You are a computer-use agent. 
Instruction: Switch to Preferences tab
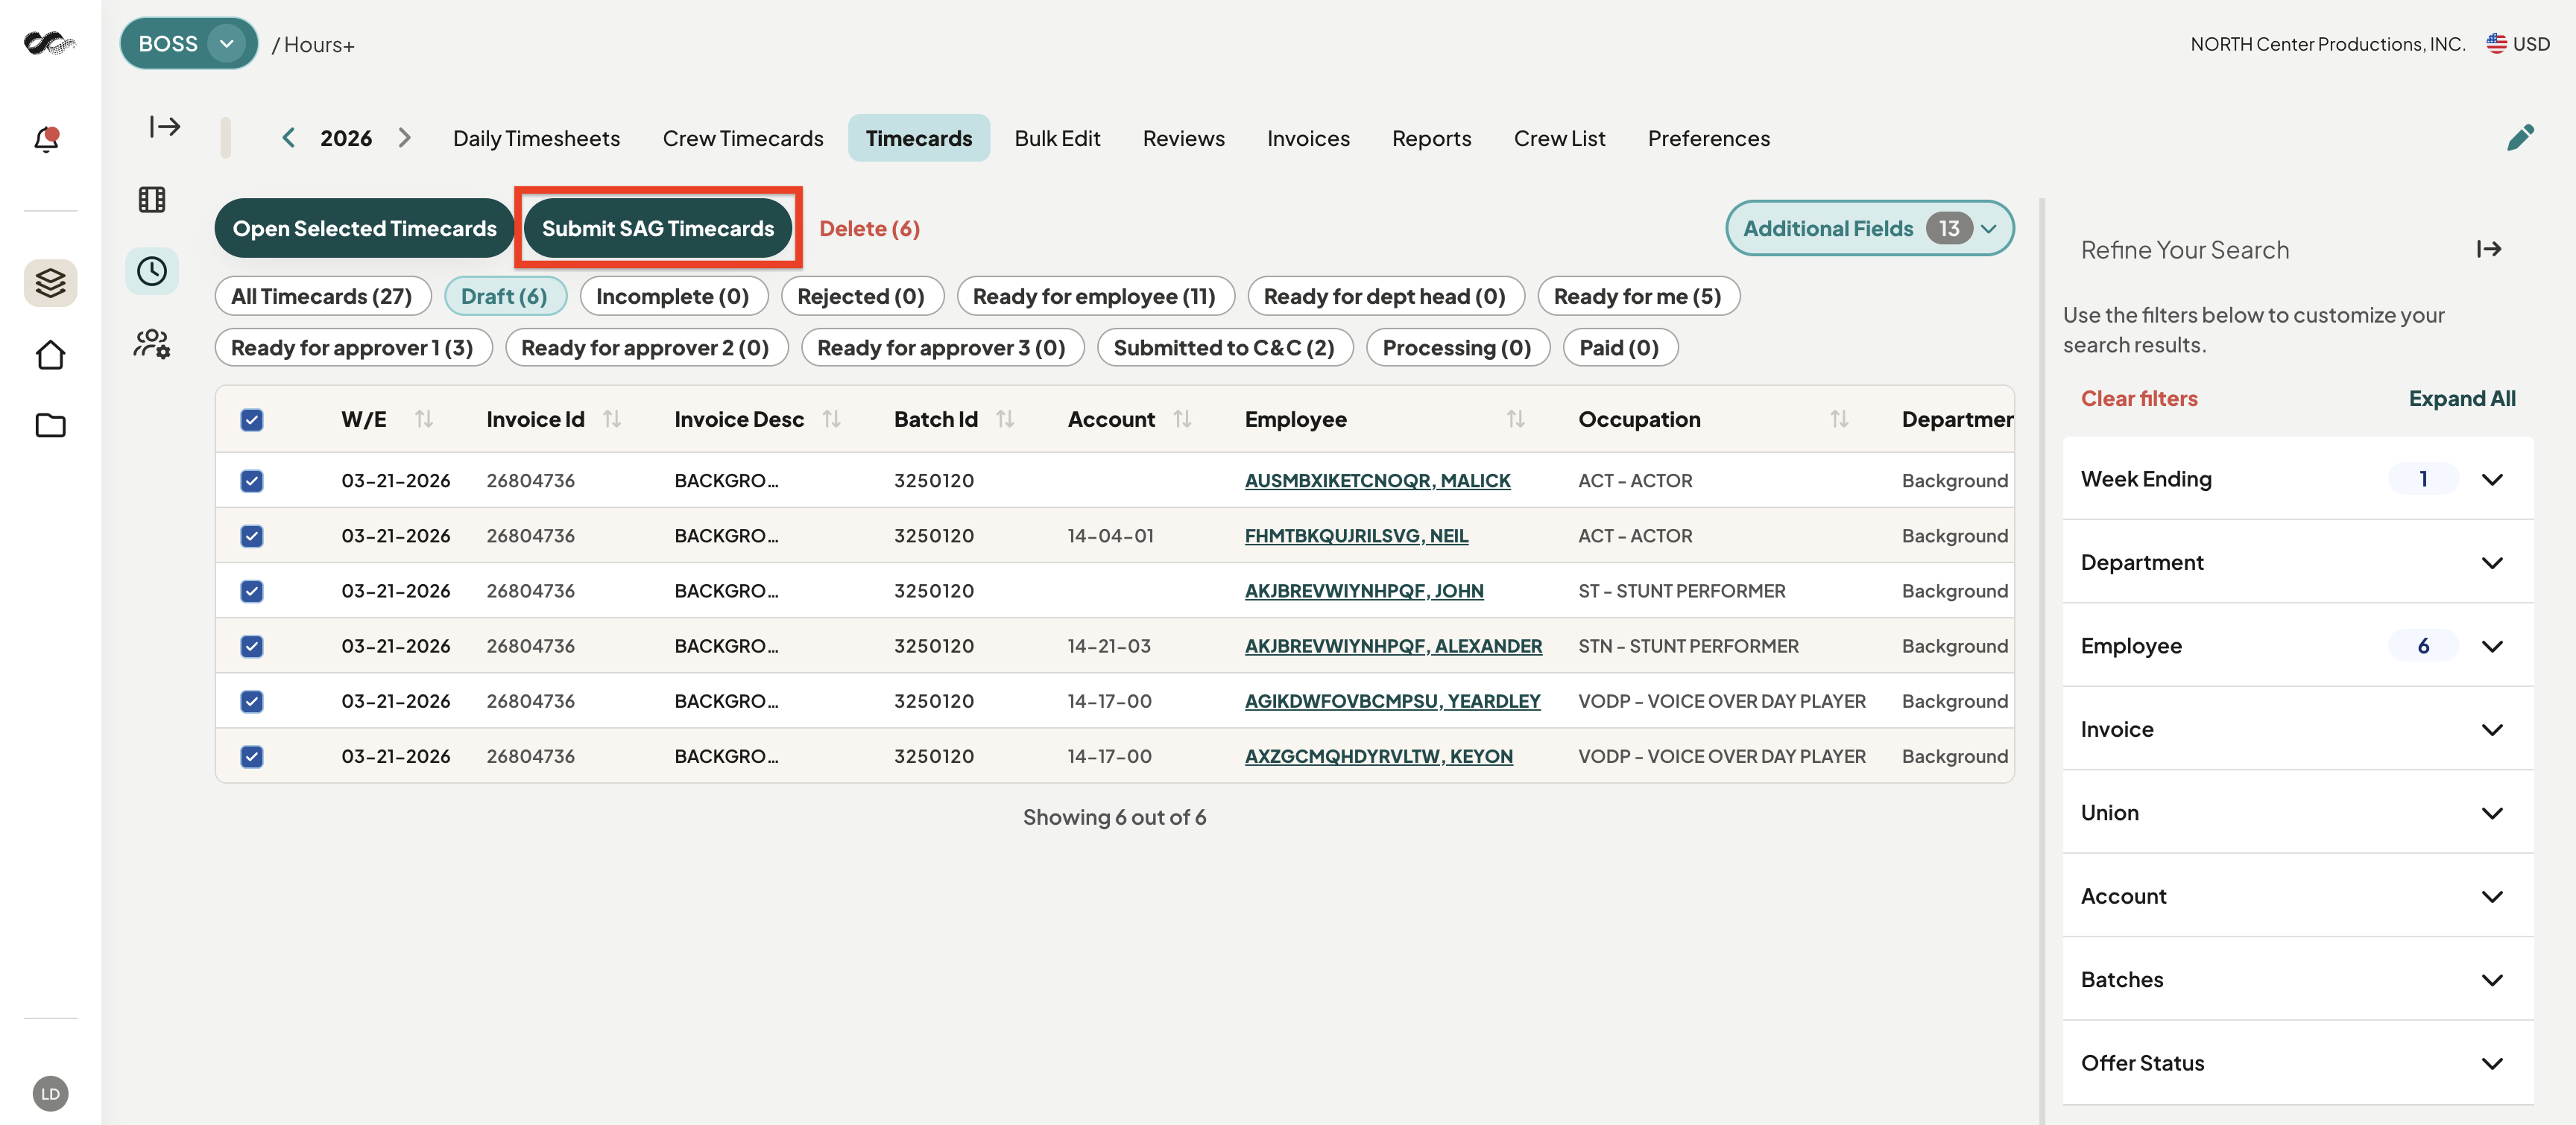1708,138
